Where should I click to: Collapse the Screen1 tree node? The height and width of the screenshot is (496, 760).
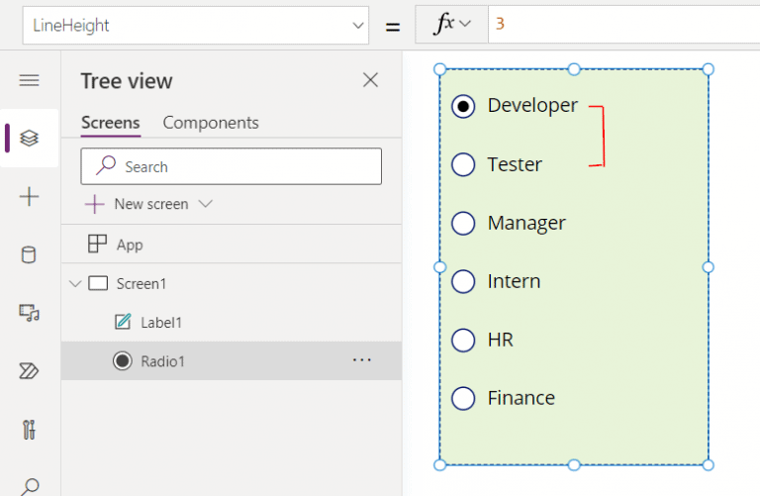click(x=75, y=283)
